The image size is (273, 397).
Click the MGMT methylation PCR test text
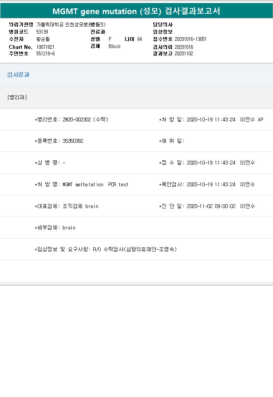coord(95,184)
